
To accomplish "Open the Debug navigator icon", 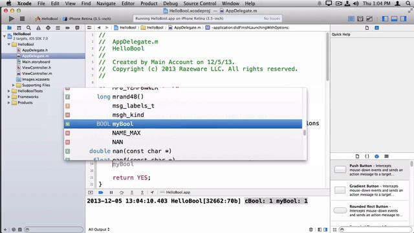I will click(58, 28).
